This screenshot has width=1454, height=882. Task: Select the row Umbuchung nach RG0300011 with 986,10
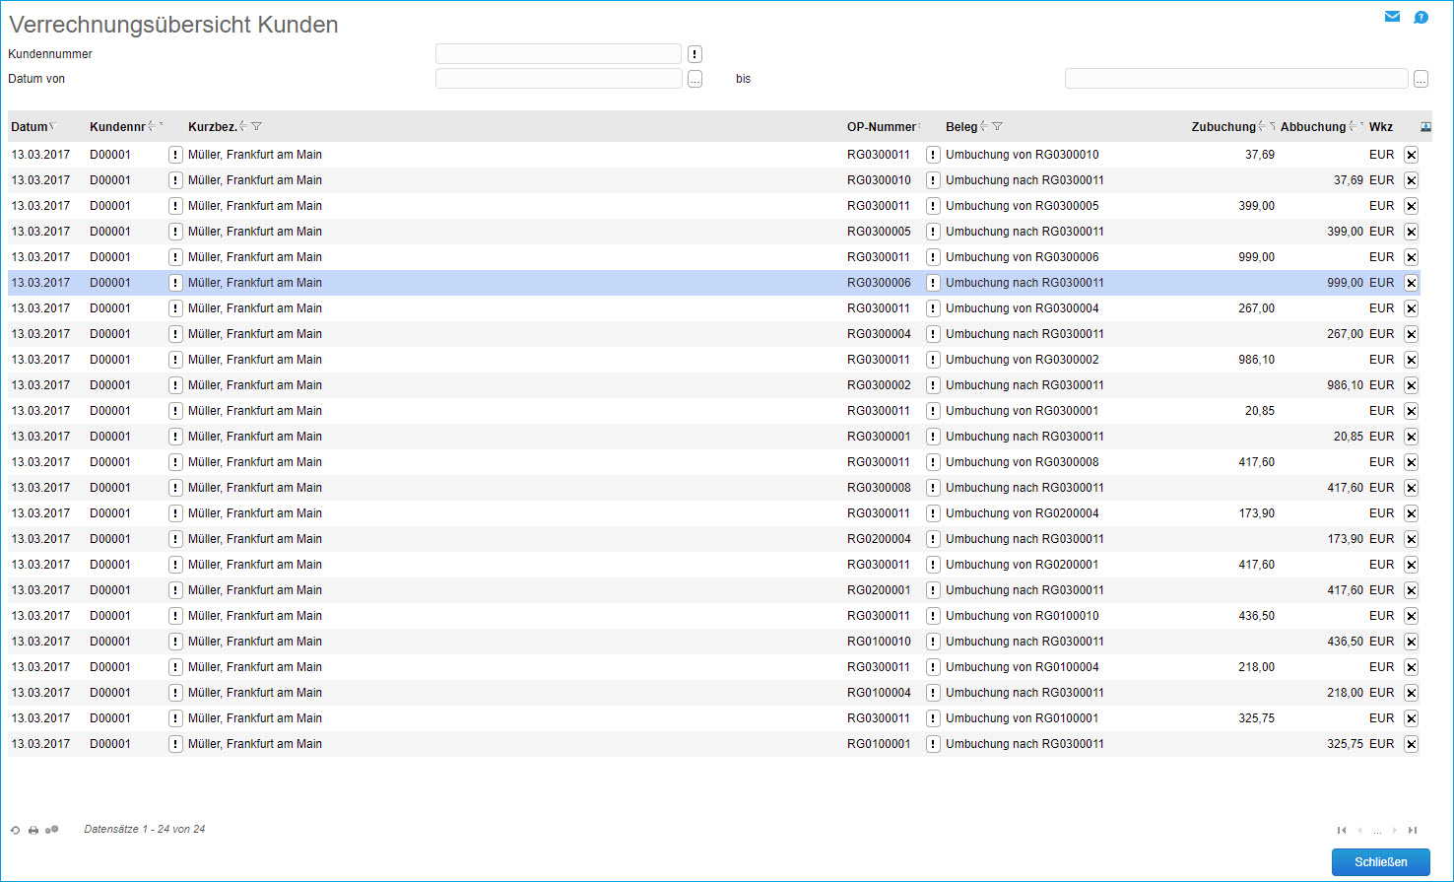(1024, 385)
